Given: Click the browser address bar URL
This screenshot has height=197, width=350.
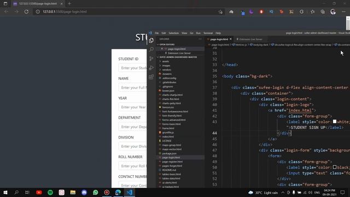Looking at the screenshot, I should click(x=65, y=11).
